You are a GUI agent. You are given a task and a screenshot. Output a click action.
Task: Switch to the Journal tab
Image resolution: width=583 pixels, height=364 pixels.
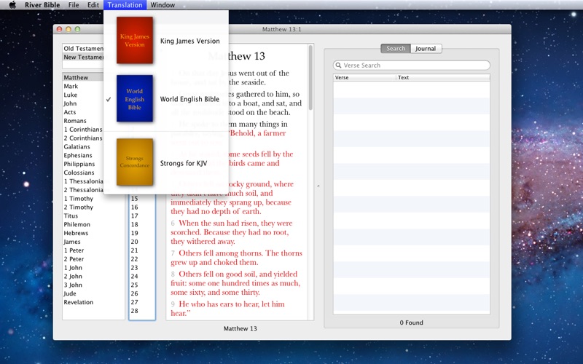pos(426,49)
